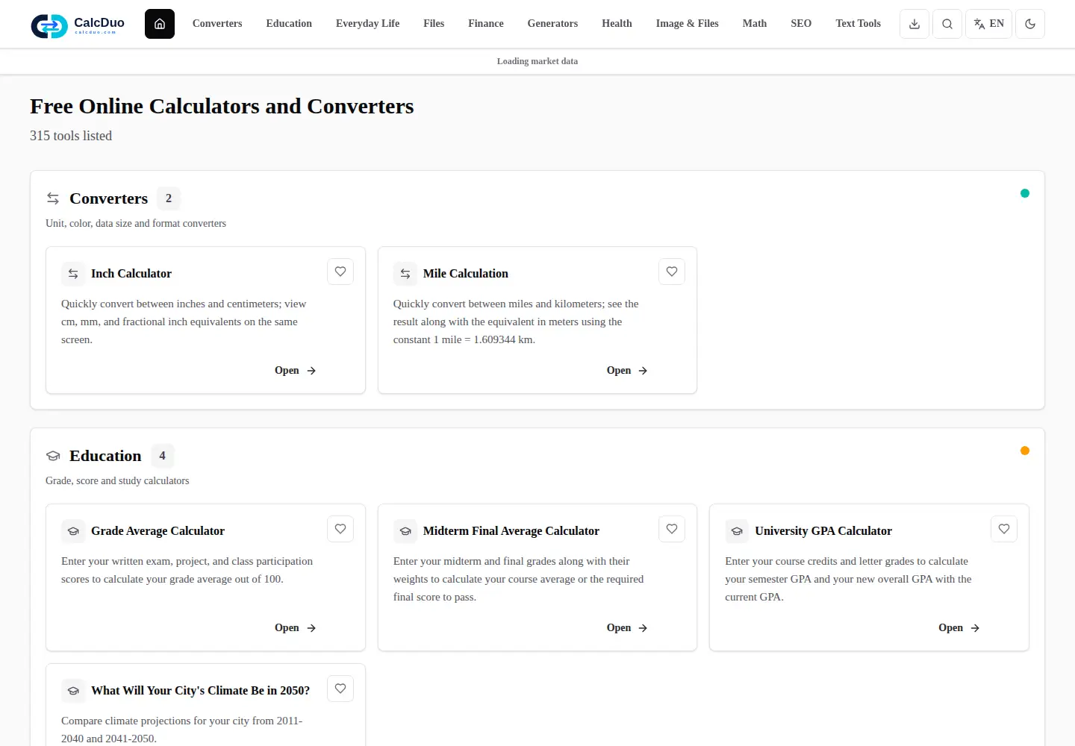Open the Finance menu
Viewport: 1075px width, 746px height.
(486, 24)
